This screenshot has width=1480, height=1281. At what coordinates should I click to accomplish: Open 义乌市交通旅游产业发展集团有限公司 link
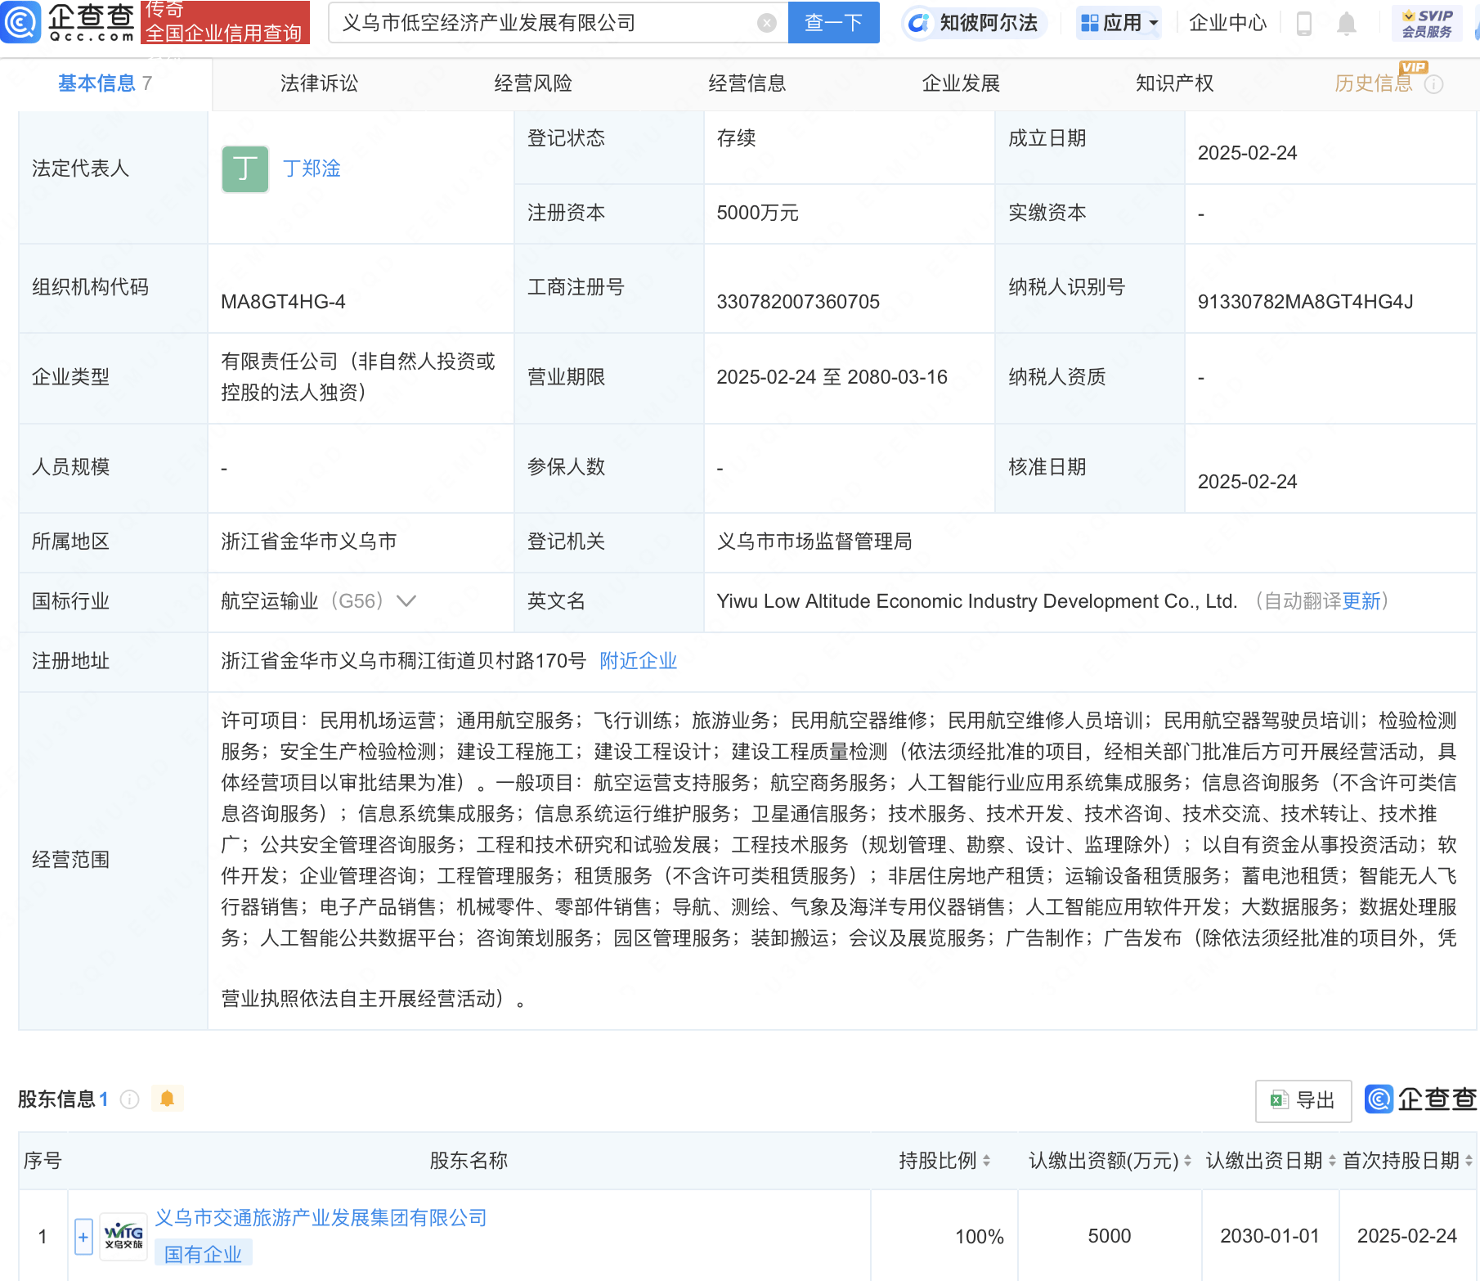coord(321,1218)
